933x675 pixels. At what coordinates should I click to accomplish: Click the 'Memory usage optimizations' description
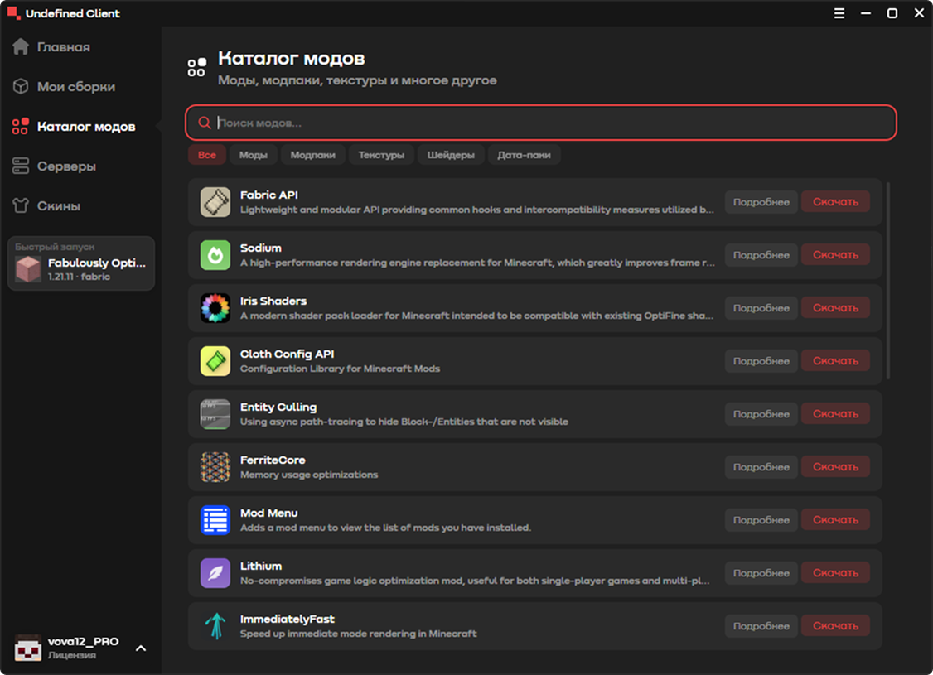[309, 475]
